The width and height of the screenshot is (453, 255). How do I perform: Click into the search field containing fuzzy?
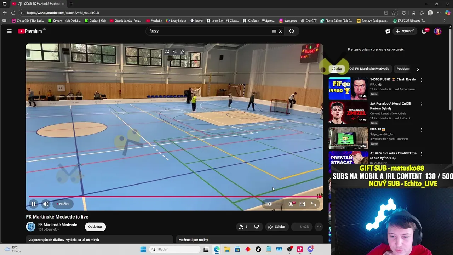[209, 31]
